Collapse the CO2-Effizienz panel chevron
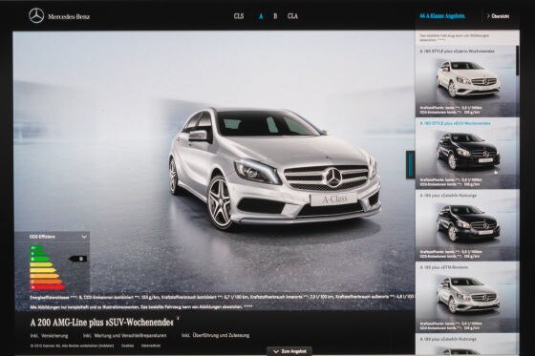 (84, 237)
